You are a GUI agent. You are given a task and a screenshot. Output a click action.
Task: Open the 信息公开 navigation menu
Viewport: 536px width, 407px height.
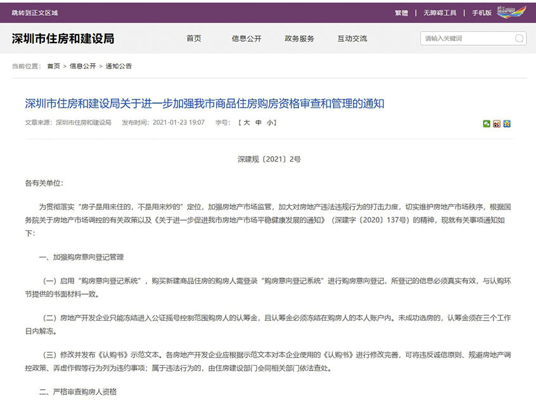246,39
